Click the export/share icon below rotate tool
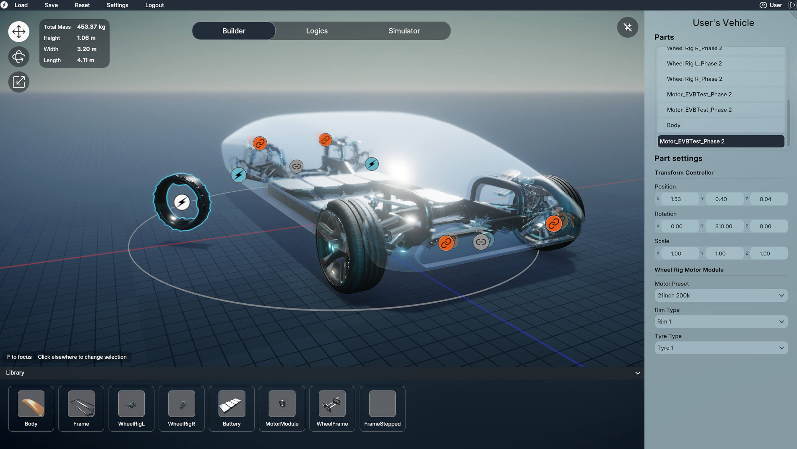This screenshot has height=449, width=797. (x=19, y=82)
